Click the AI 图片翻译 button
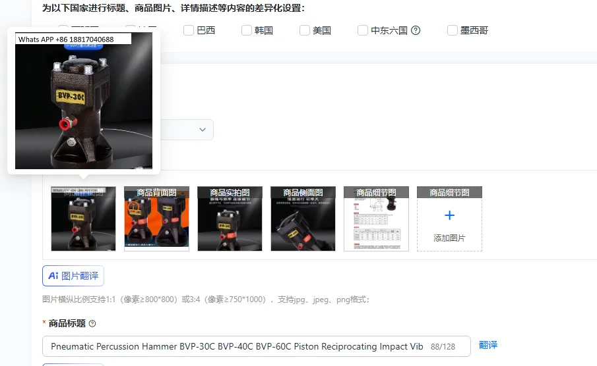Image resolution: width=597 pixels, height=366 pixels. coord(73,276)
